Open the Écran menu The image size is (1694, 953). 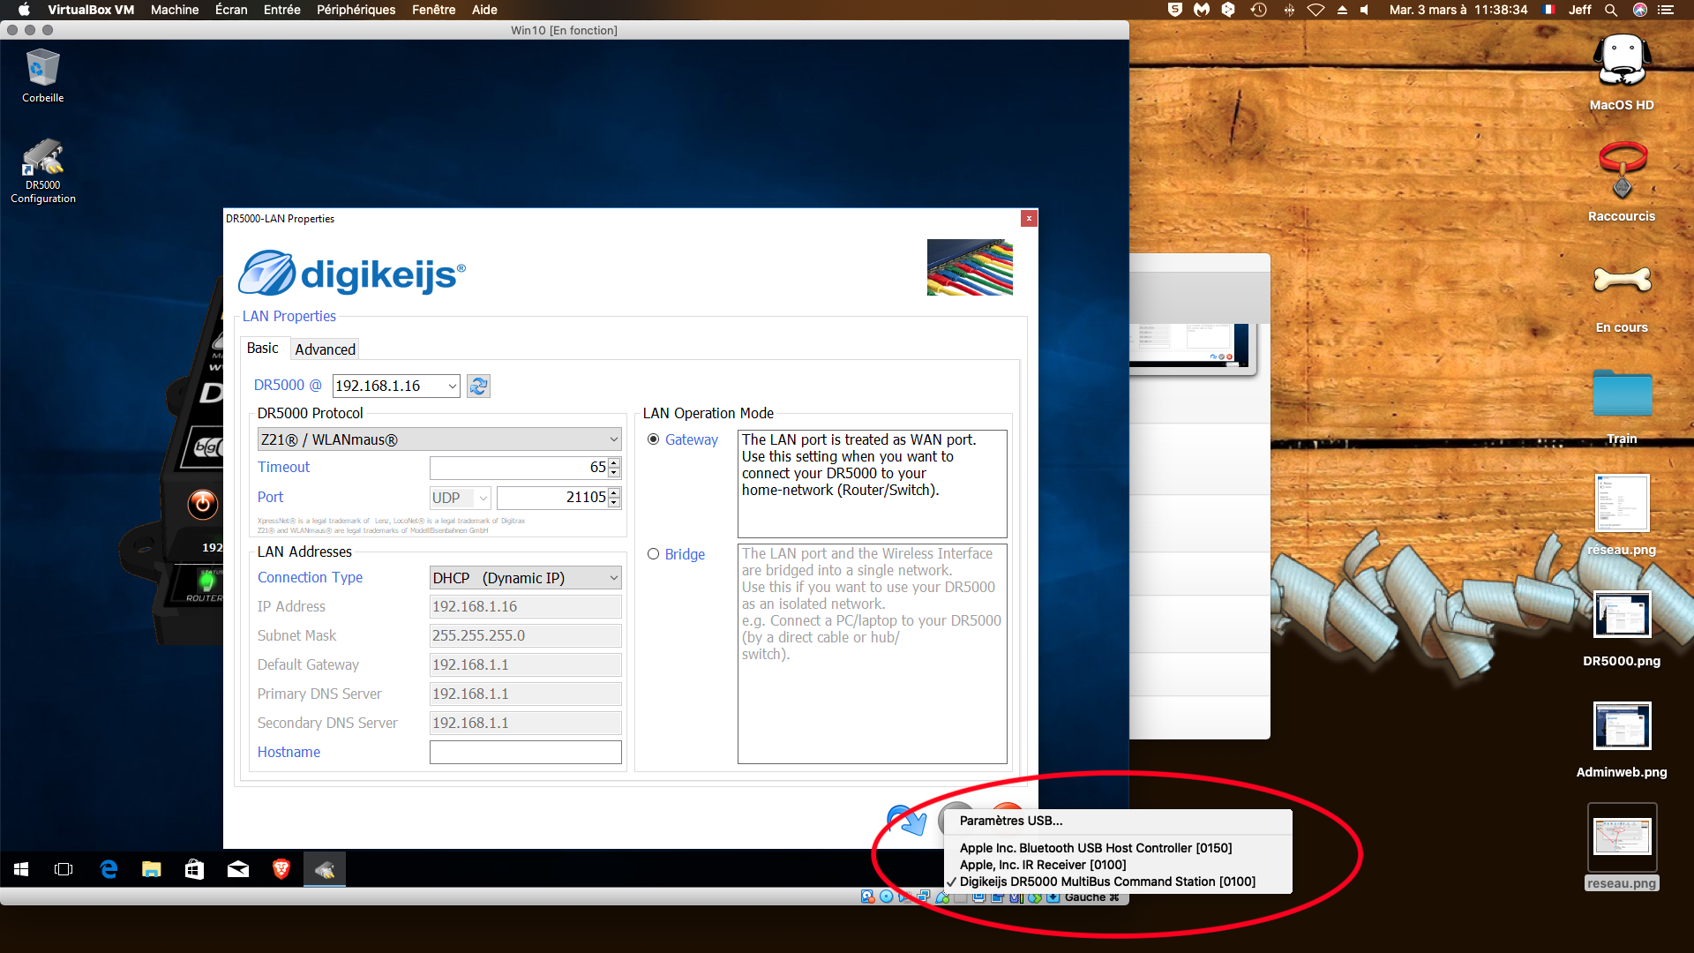pyautogui.click(x=231, y=10)
